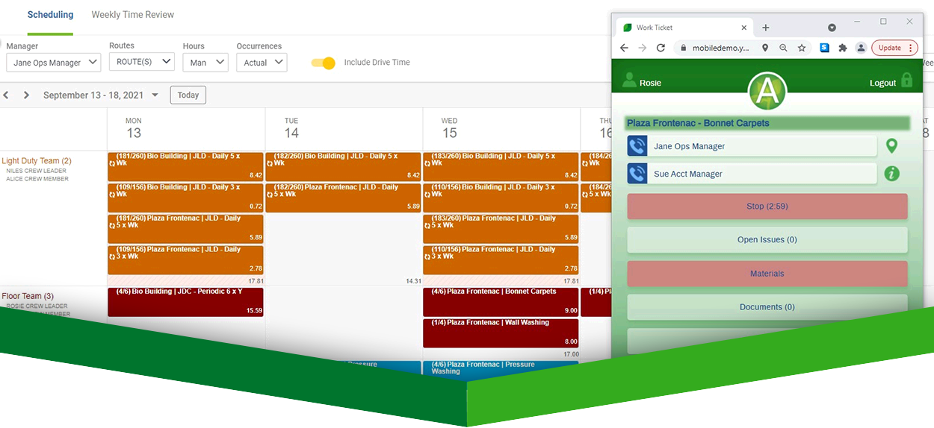Open the Documents (0) button
The height and width of the screenshot is (428, 934).
coord(767,306)
